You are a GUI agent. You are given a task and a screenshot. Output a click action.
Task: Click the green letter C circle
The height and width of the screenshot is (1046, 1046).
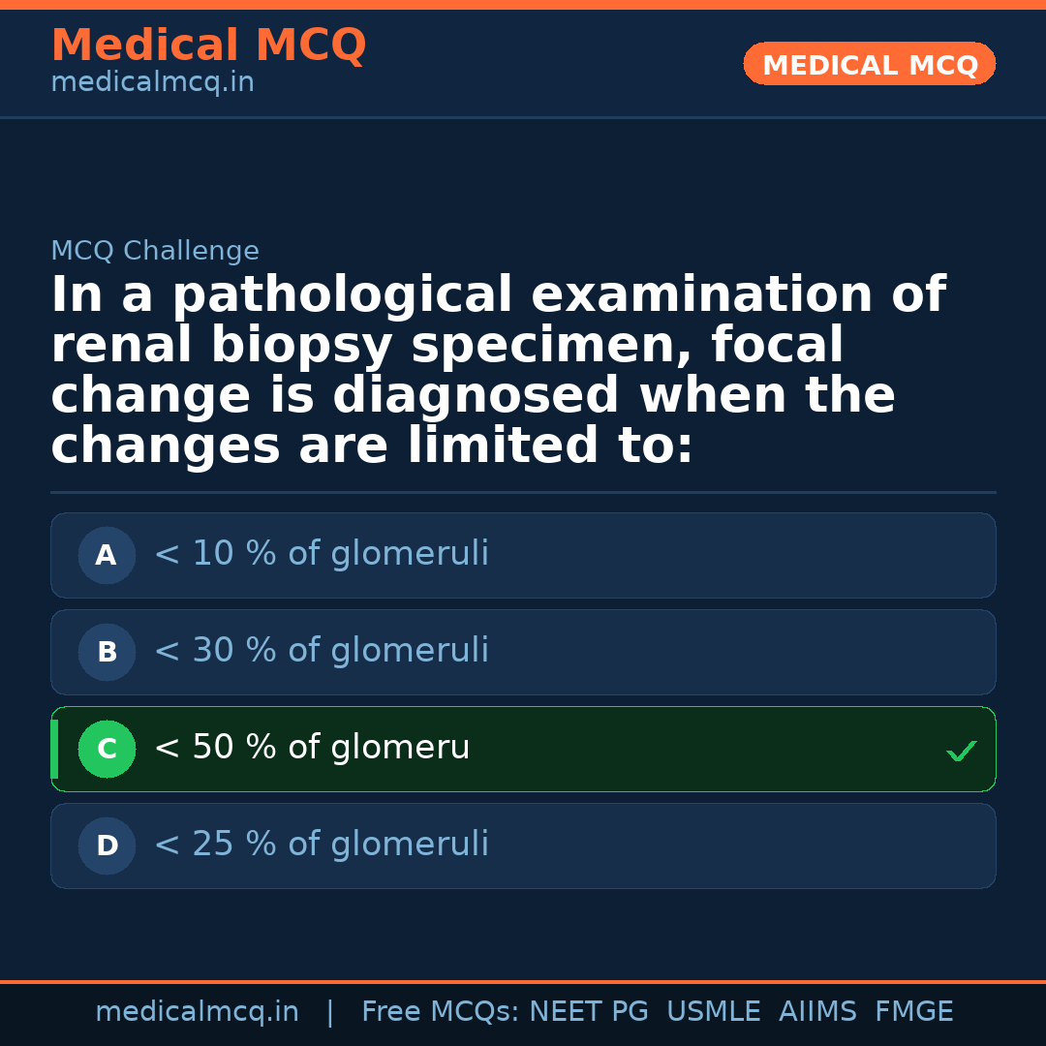107,749
